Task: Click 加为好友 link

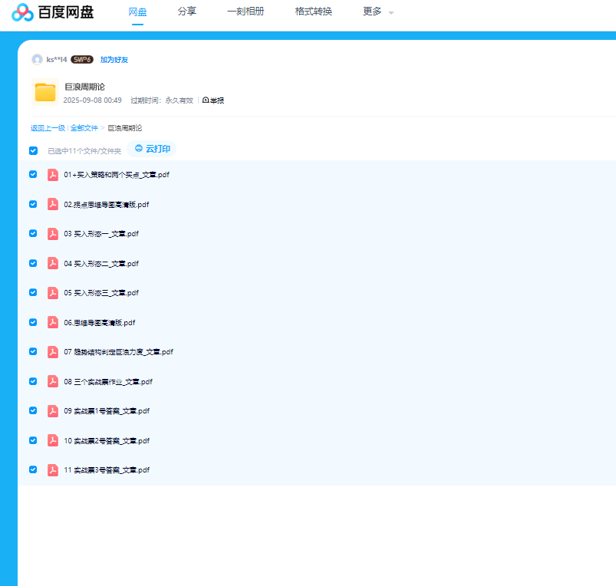Action: click(x=114, y=59)
